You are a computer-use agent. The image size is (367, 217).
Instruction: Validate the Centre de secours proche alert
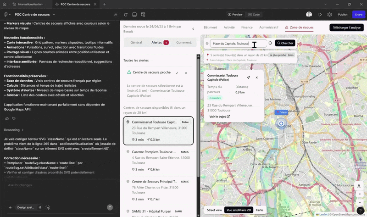[177, 73]
